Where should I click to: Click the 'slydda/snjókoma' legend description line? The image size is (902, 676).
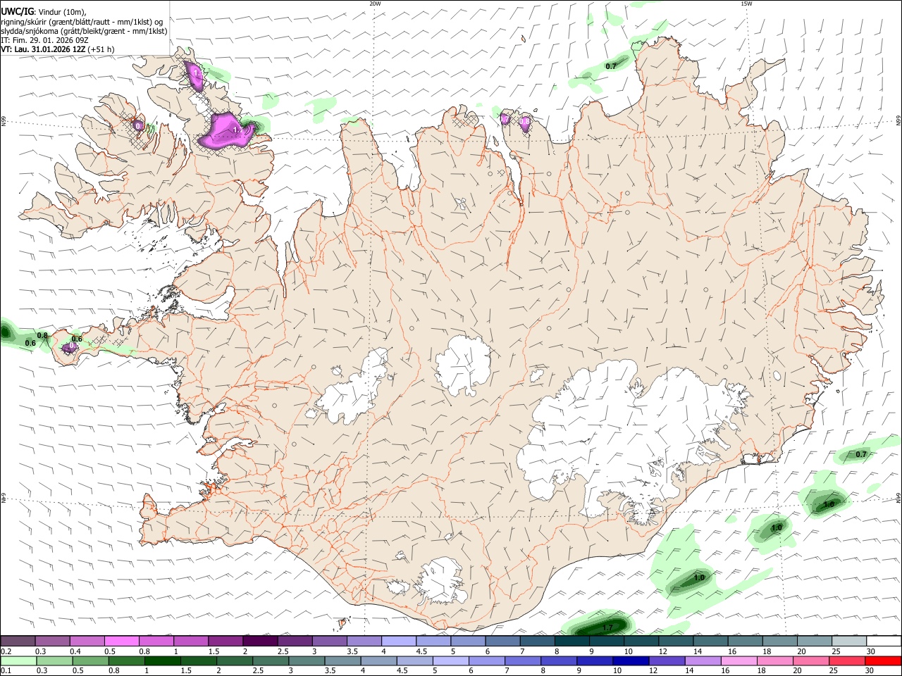tap(84, 31)
